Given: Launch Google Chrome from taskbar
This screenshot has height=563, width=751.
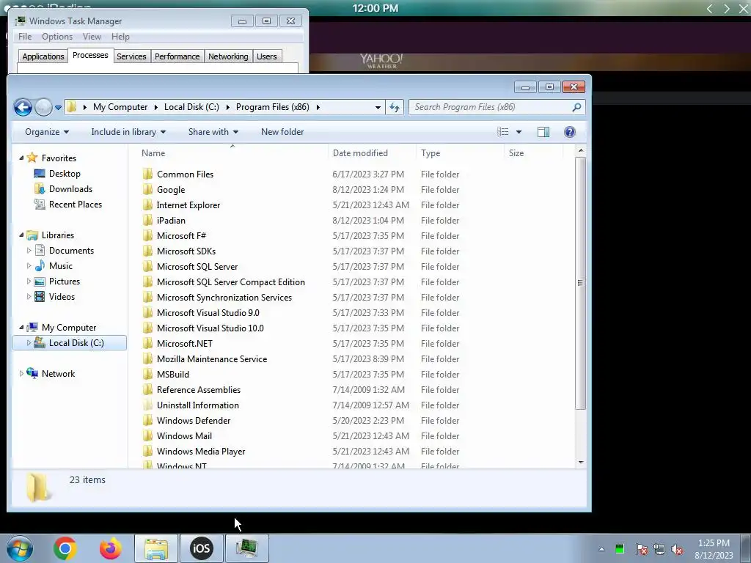Looking at the screenshot, I should 65,548.
